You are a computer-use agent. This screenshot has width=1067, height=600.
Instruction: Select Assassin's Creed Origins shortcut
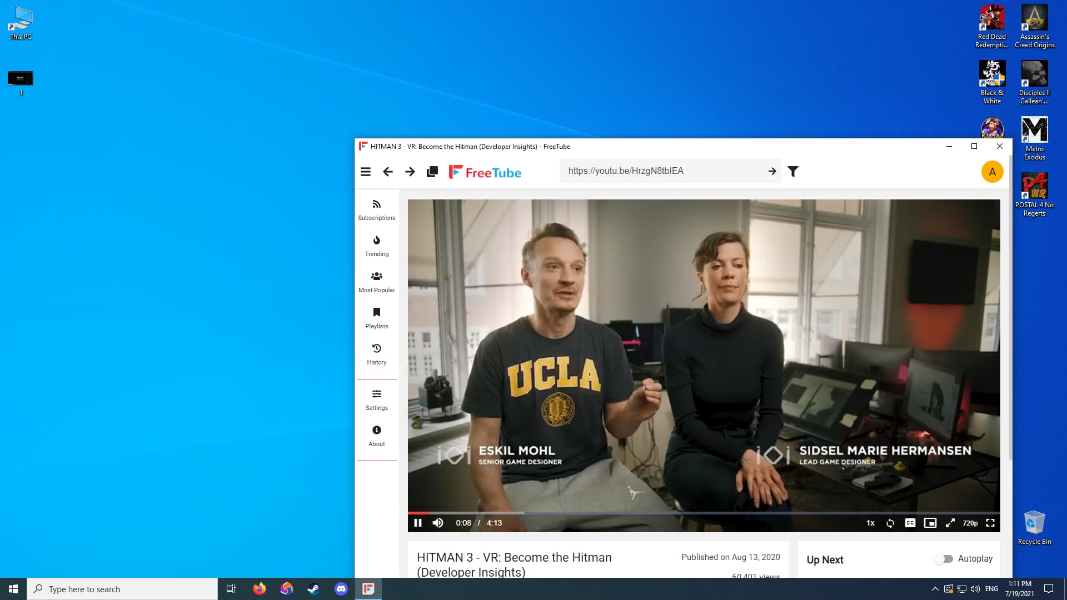1034,27
